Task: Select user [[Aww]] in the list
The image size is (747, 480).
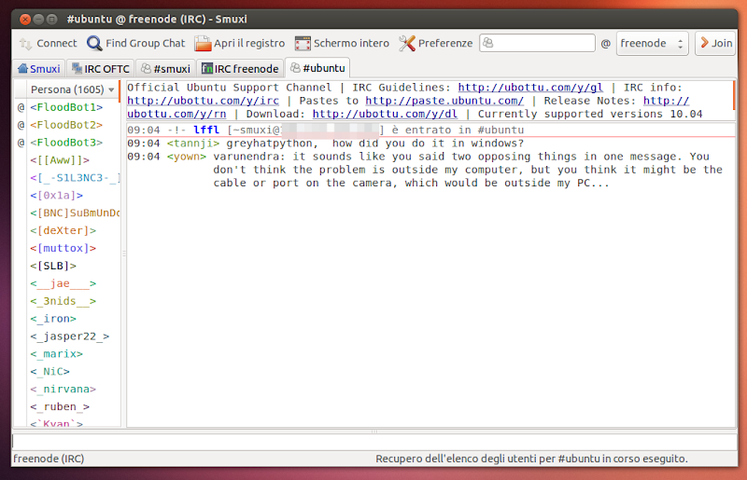Action: pos(60,159)
